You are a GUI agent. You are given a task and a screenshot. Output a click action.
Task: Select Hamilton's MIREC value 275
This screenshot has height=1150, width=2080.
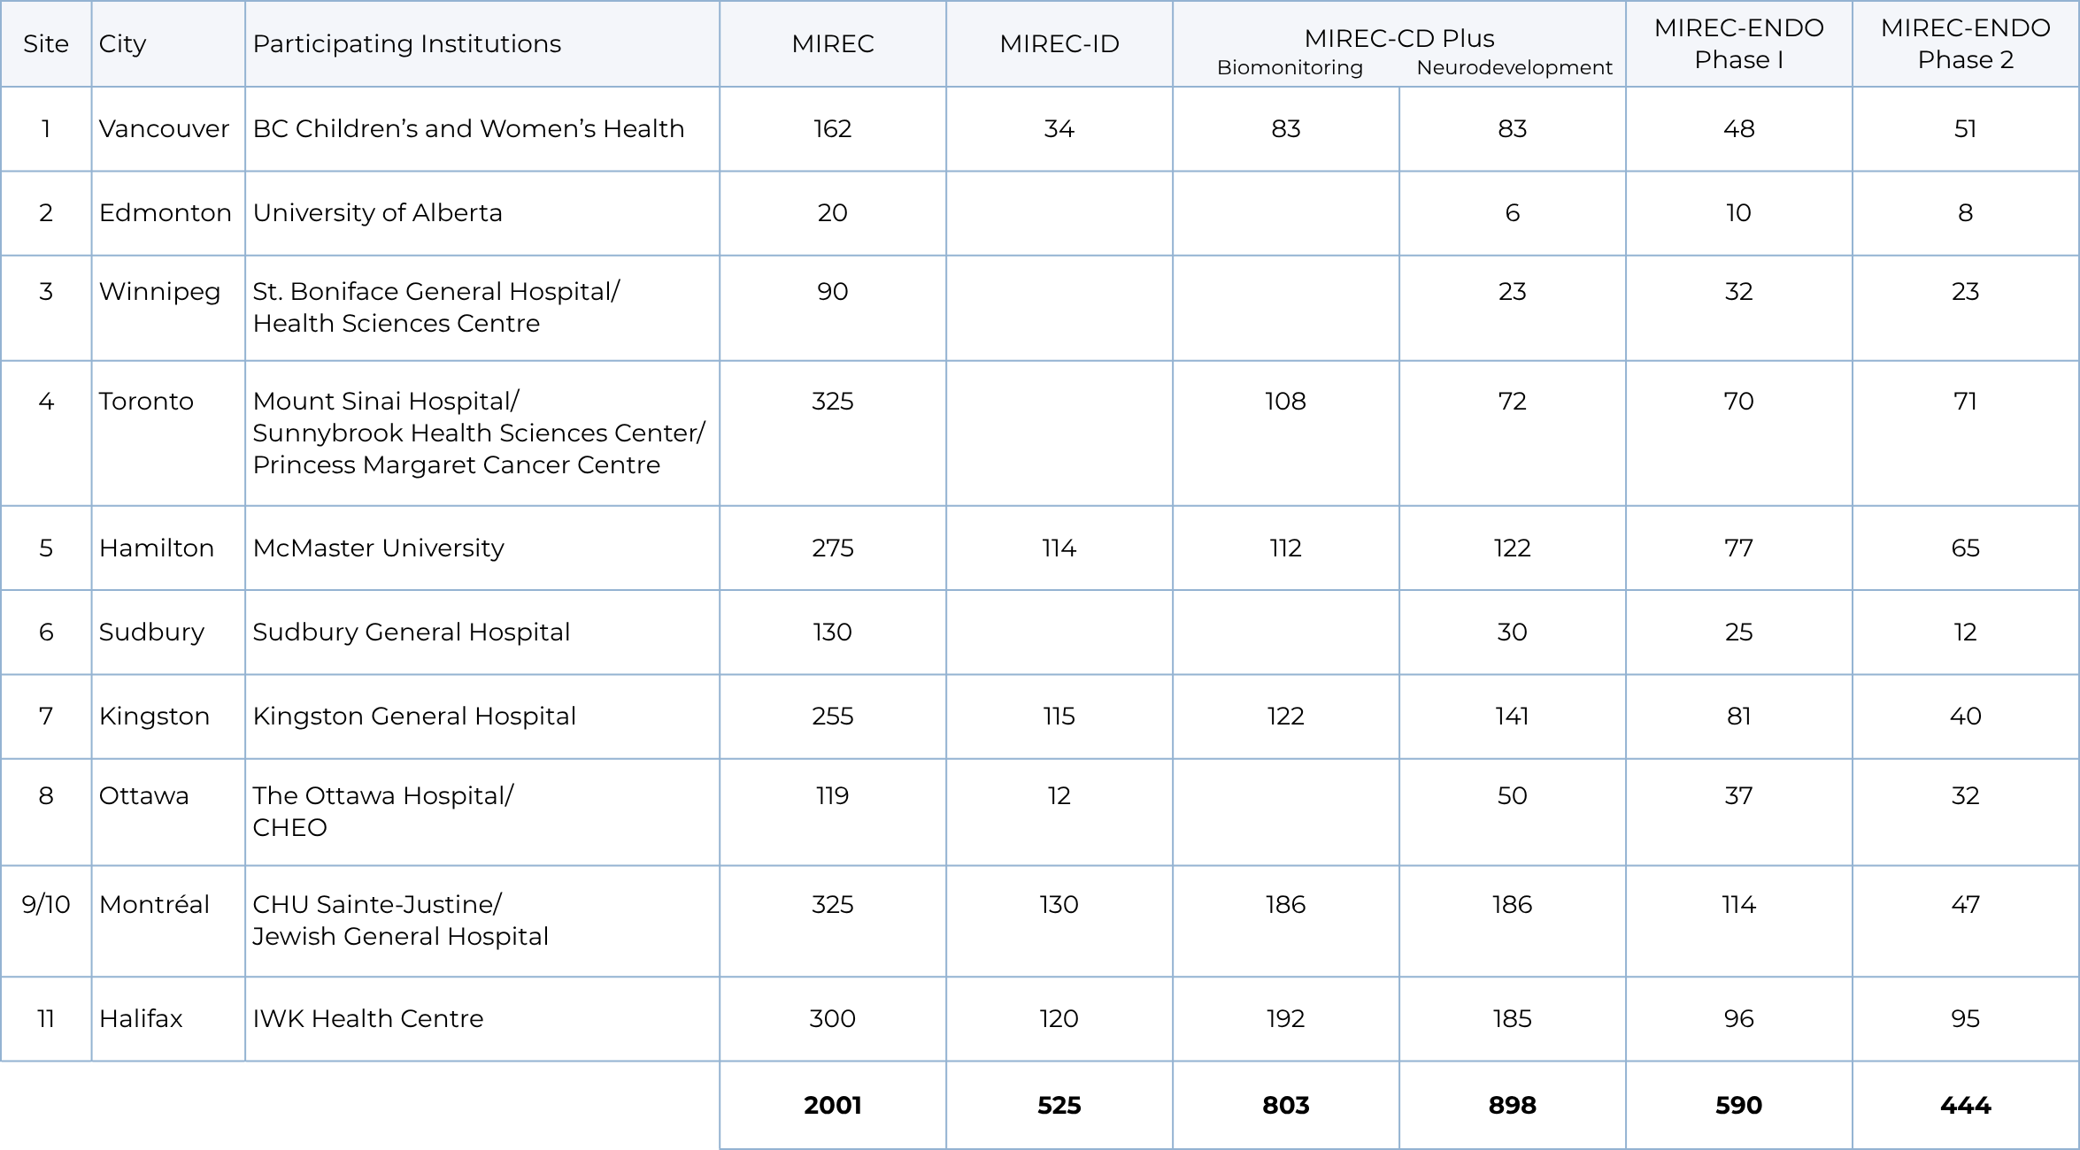[833, 548]
